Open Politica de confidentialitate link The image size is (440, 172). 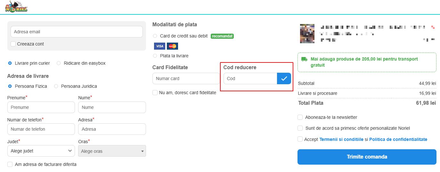pos(398,139)
